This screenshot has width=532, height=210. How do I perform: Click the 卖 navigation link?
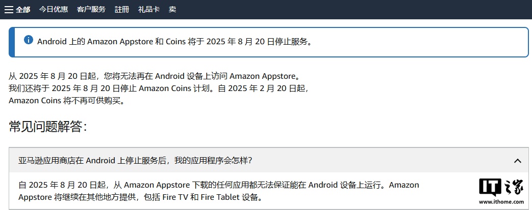(x=172, y=10)
